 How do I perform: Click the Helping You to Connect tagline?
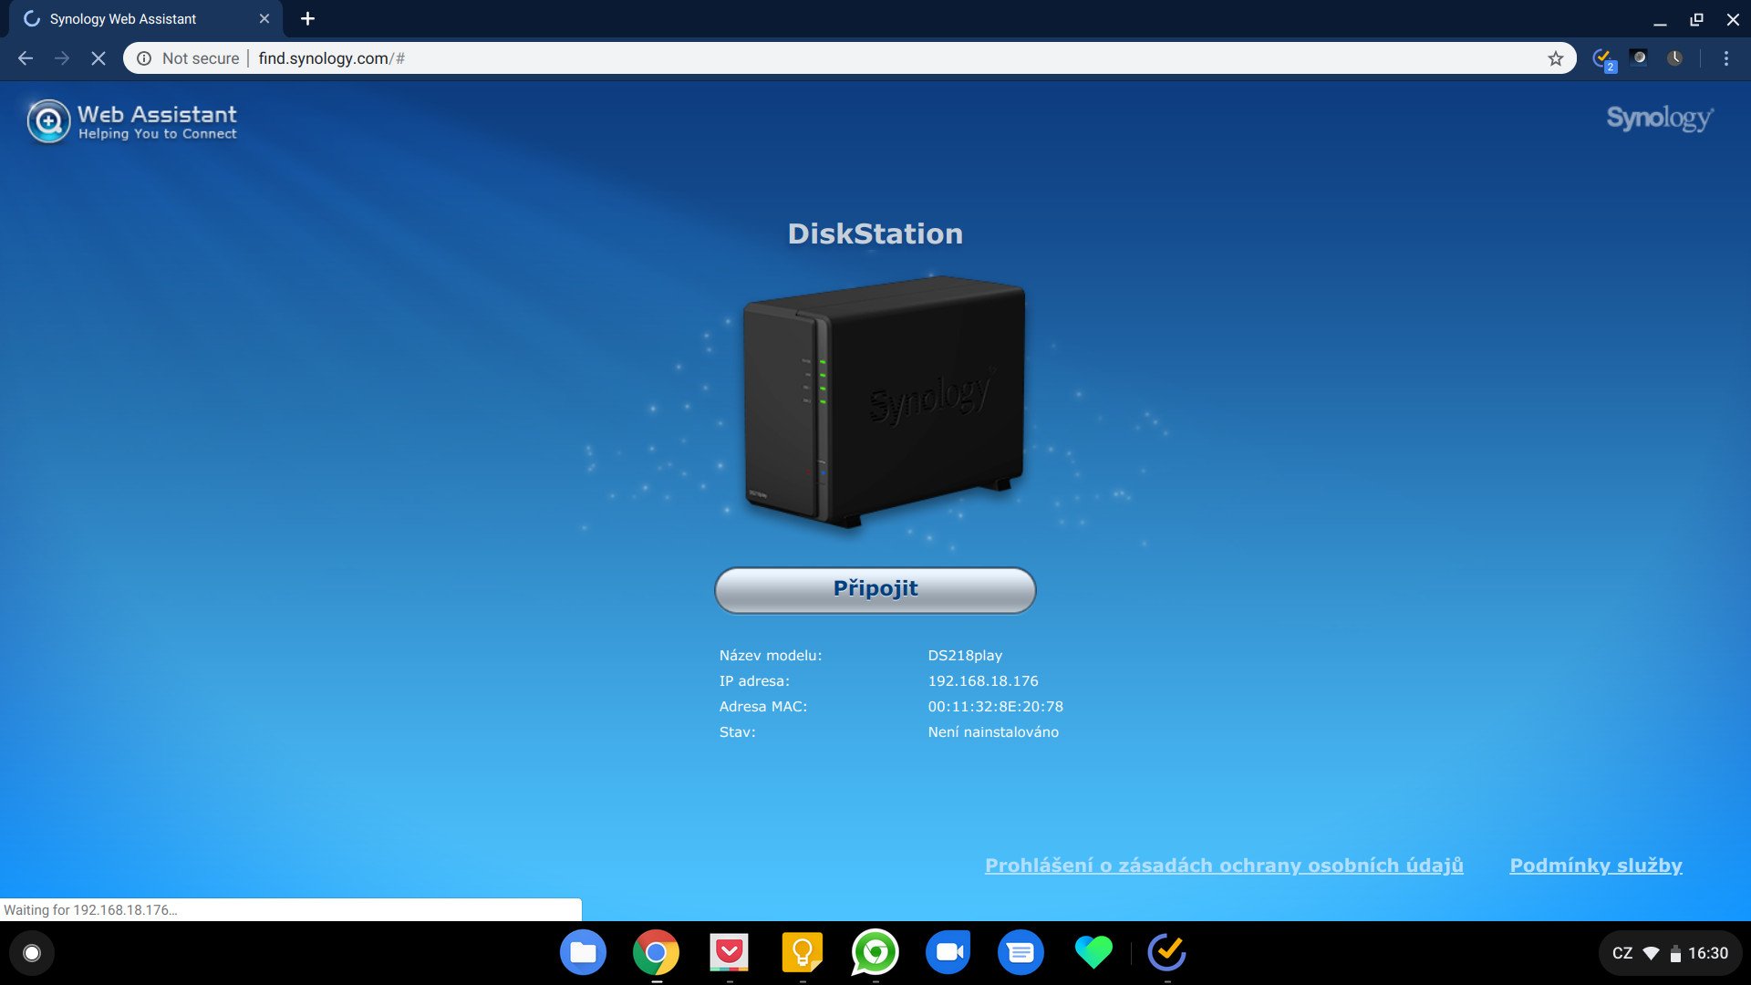click(157, 134)
